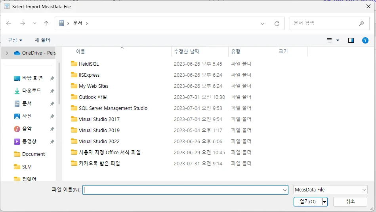Open the MeasData File type dropdown

pyautogui.click(x=330, y=190)
